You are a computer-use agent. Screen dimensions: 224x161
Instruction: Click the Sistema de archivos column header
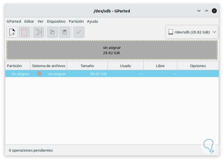tap(49, 66)
